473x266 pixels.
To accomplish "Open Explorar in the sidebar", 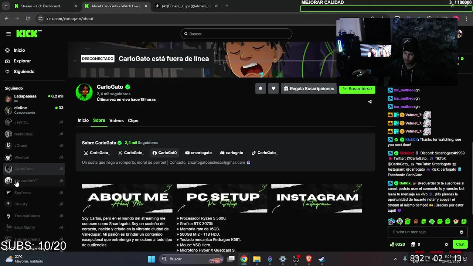I will 22,61.
